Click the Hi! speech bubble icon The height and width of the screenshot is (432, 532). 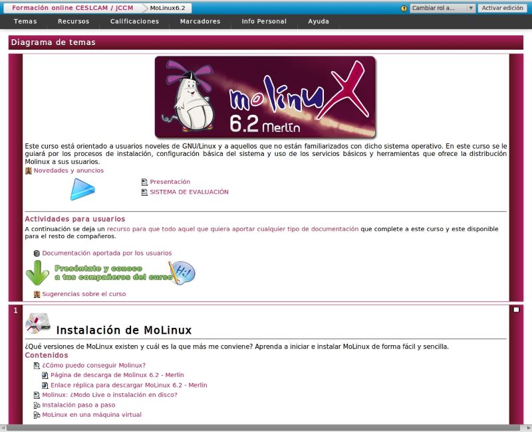tap(182, 273)
